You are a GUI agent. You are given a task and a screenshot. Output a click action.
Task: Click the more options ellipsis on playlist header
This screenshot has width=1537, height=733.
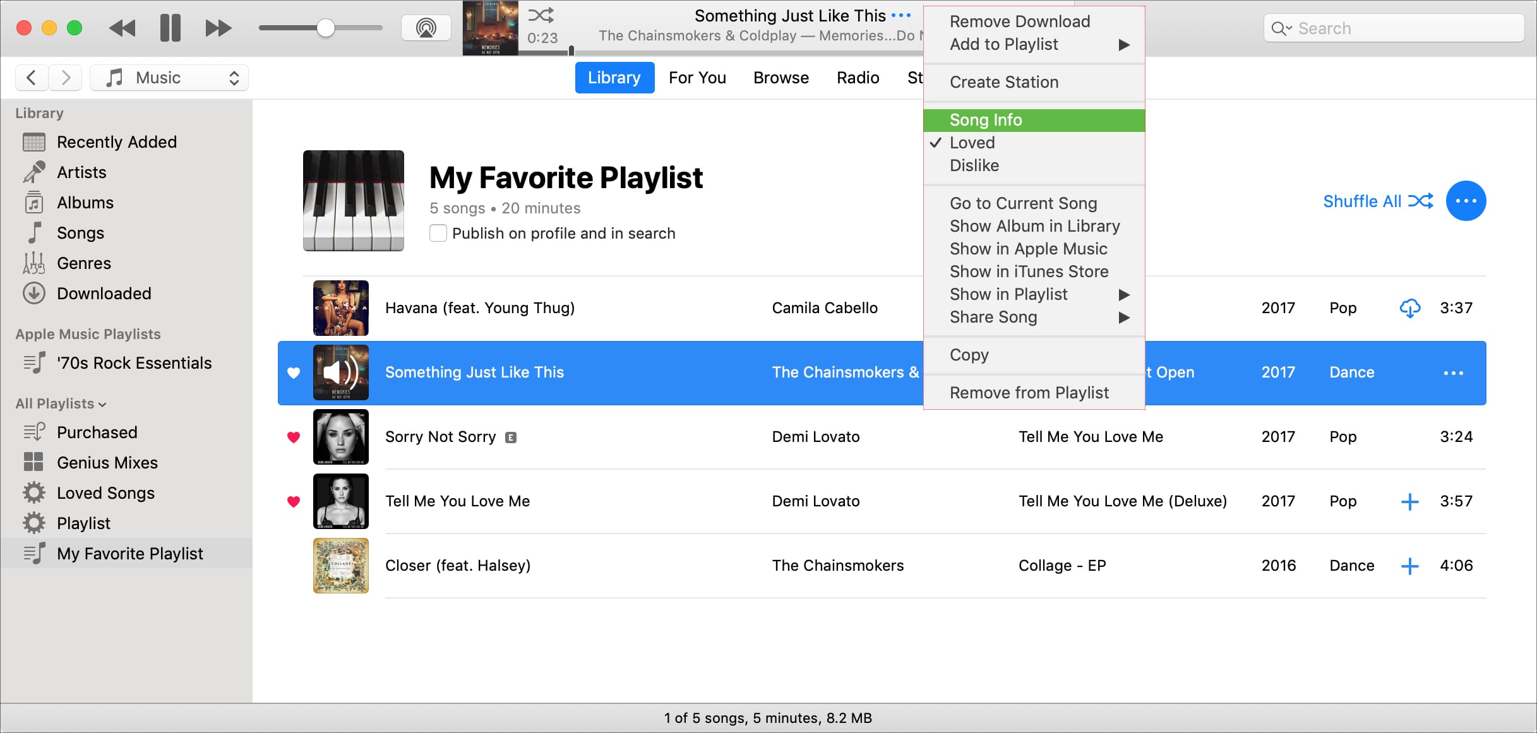click(x=1468, y=201)
